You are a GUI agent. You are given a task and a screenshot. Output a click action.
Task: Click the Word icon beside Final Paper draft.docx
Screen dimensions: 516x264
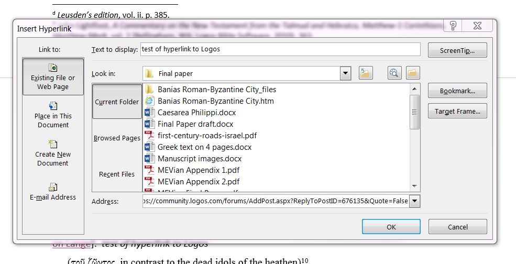[x=149, y=124]
